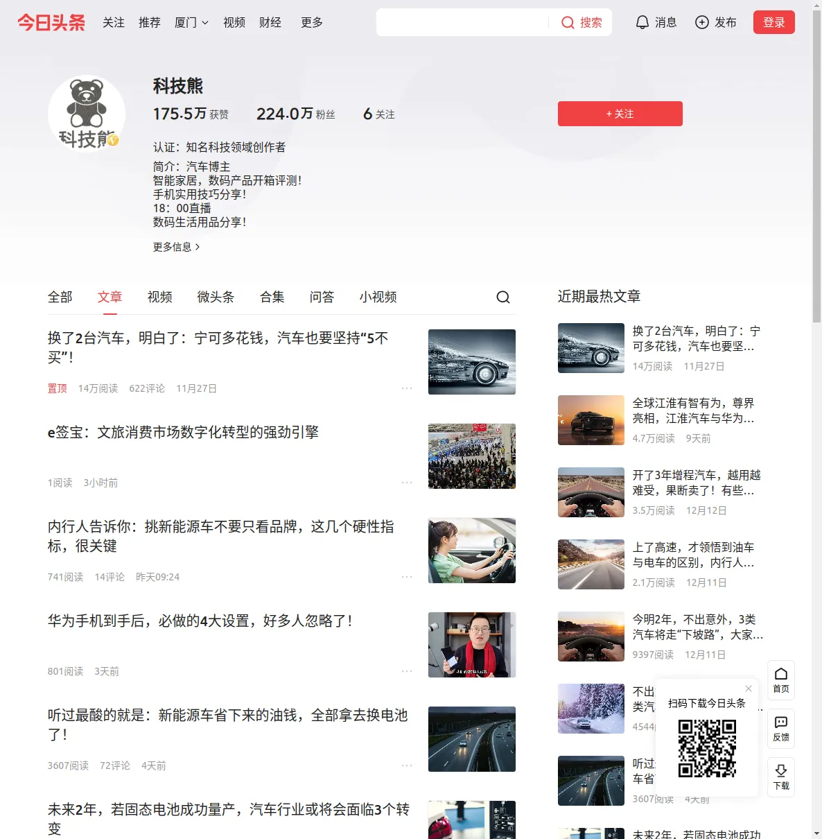Open more options for 换了2台汽车 article
Screen dimensions: 822x839
click(x=407, y=388)
